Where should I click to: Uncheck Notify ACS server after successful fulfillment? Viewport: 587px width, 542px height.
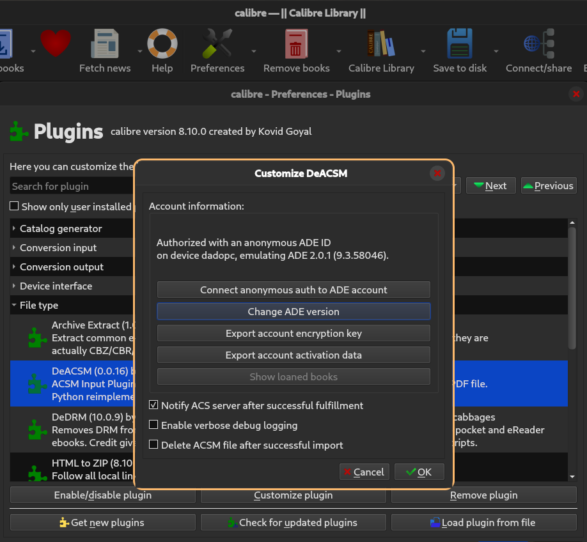[153, 405]
